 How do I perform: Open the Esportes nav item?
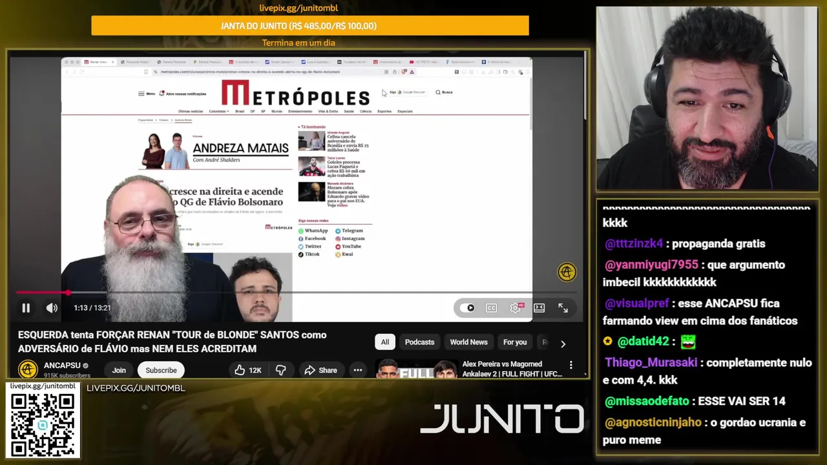click(384, 111)
